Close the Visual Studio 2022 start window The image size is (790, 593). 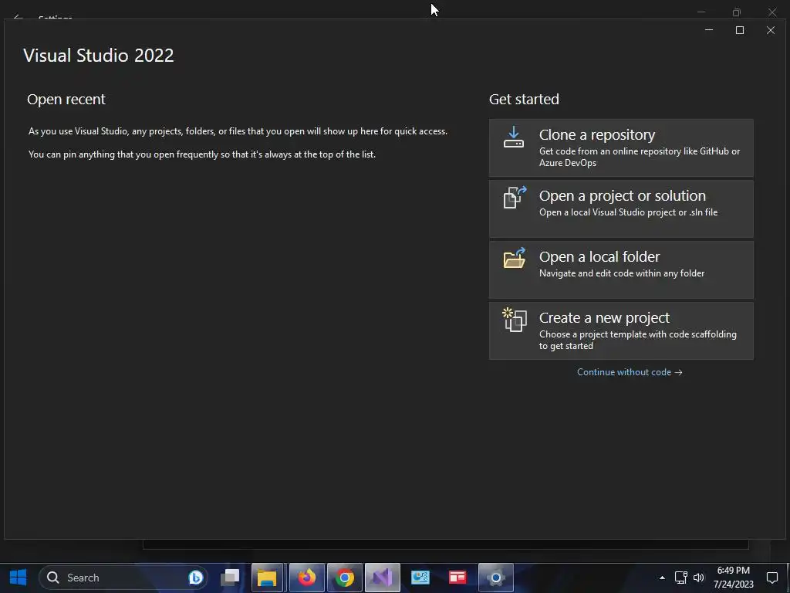click(771, 30)
